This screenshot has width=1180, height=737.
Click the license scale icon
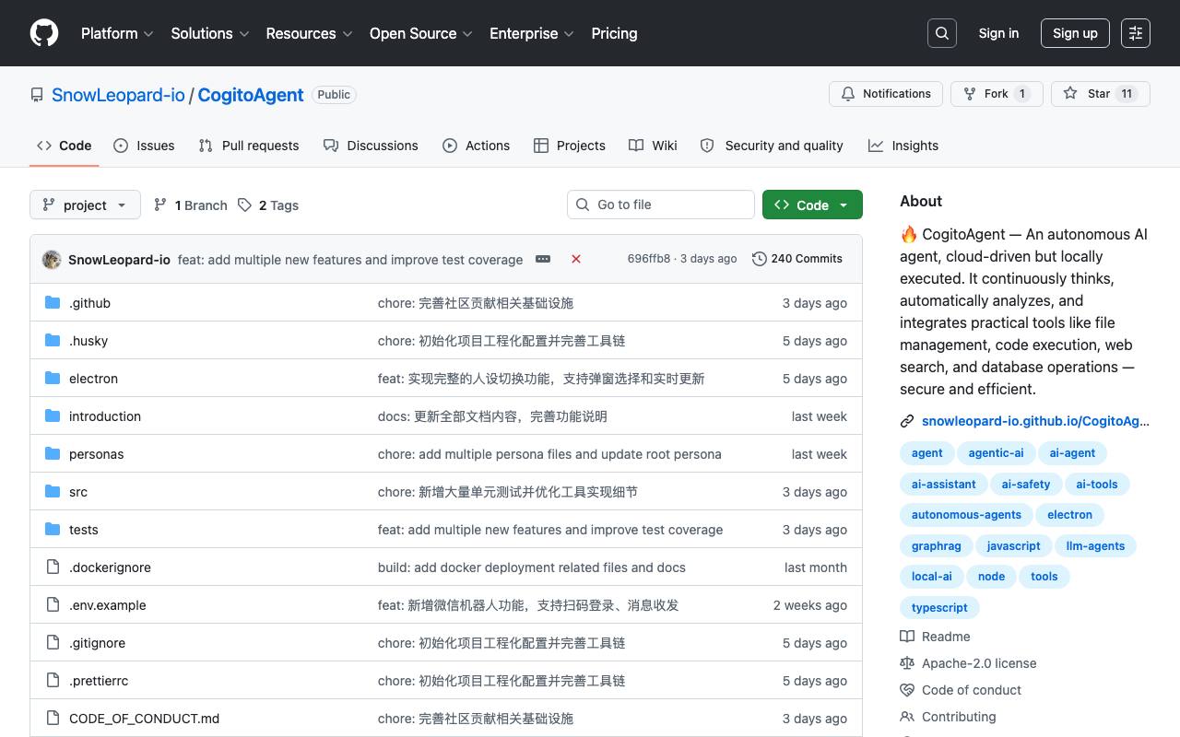coord(907,663)
